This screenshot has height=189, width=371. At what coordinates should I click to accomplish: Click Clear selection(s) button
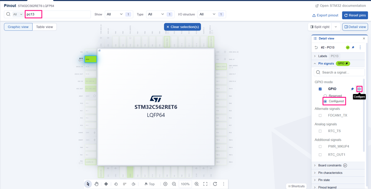pos(182,27)
